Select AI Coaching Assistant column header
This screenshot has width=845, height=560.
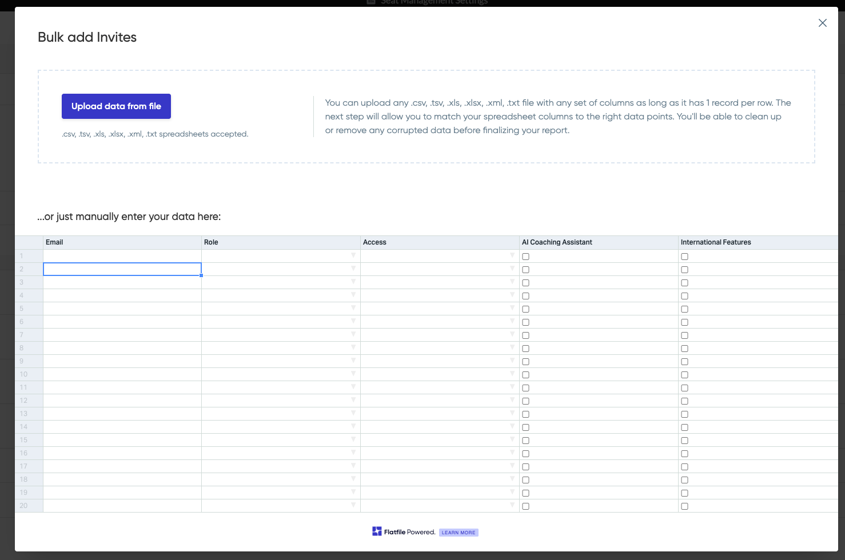(599, 242)
